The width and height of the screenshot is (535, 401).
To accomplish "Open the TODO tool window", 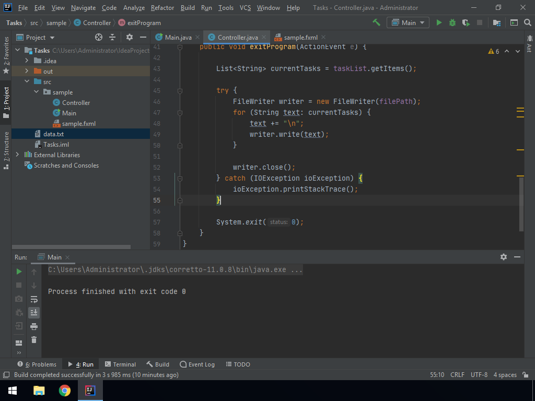I will (x=238, y=364).
